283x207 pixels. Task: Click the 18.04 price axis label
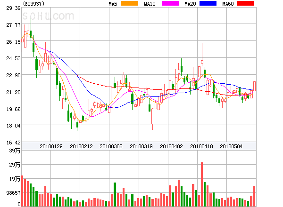click(13, 126)
